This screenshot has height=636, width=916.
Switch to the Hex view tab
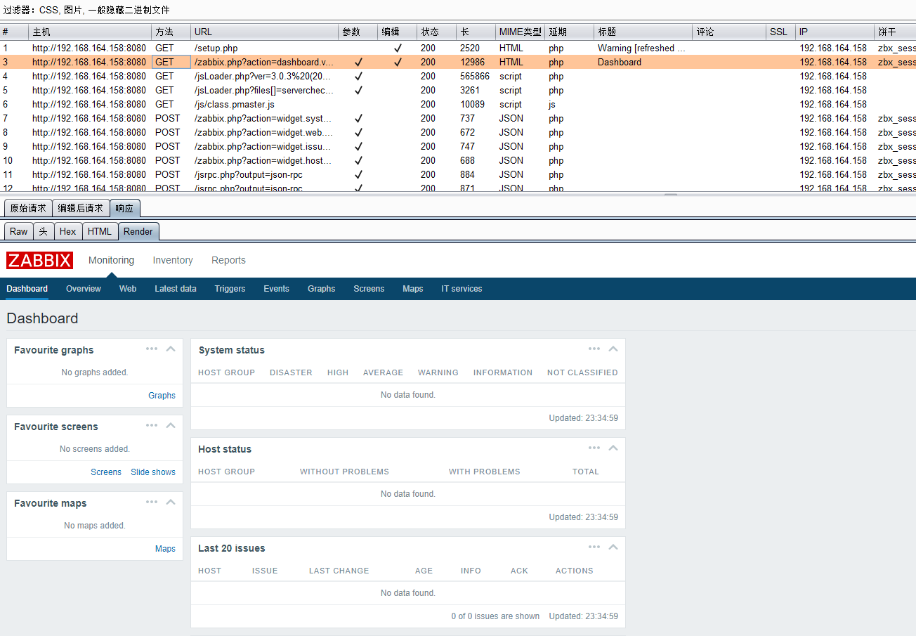pos(67,231)
